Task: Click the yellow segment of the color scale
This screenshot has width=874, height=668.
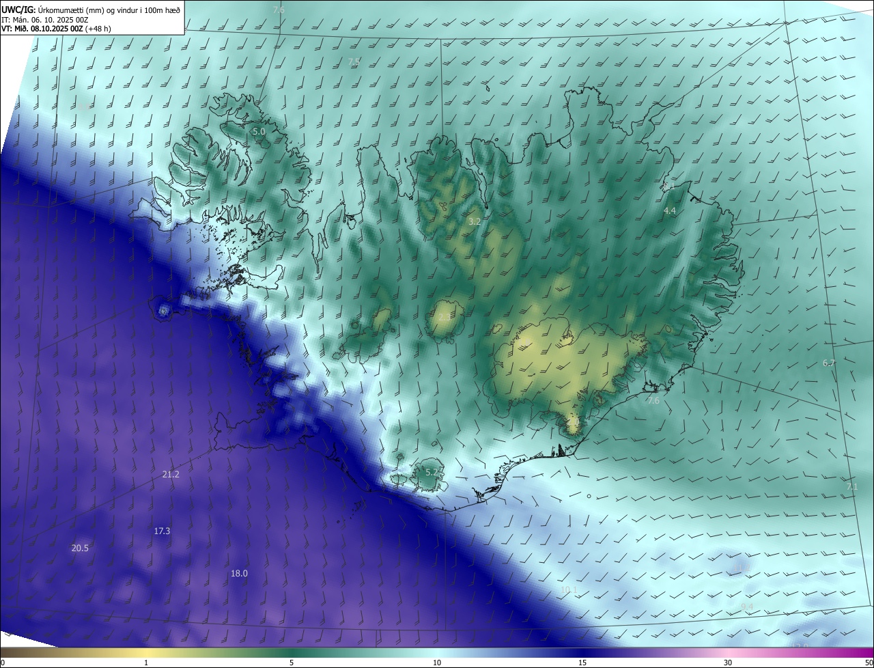Action: point(146,652)
